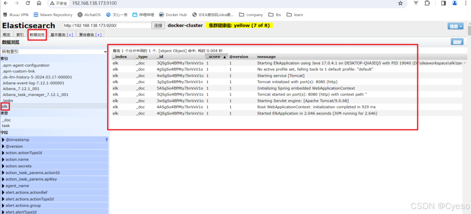Select the task type
471x214 pixels.
(6, 126)
